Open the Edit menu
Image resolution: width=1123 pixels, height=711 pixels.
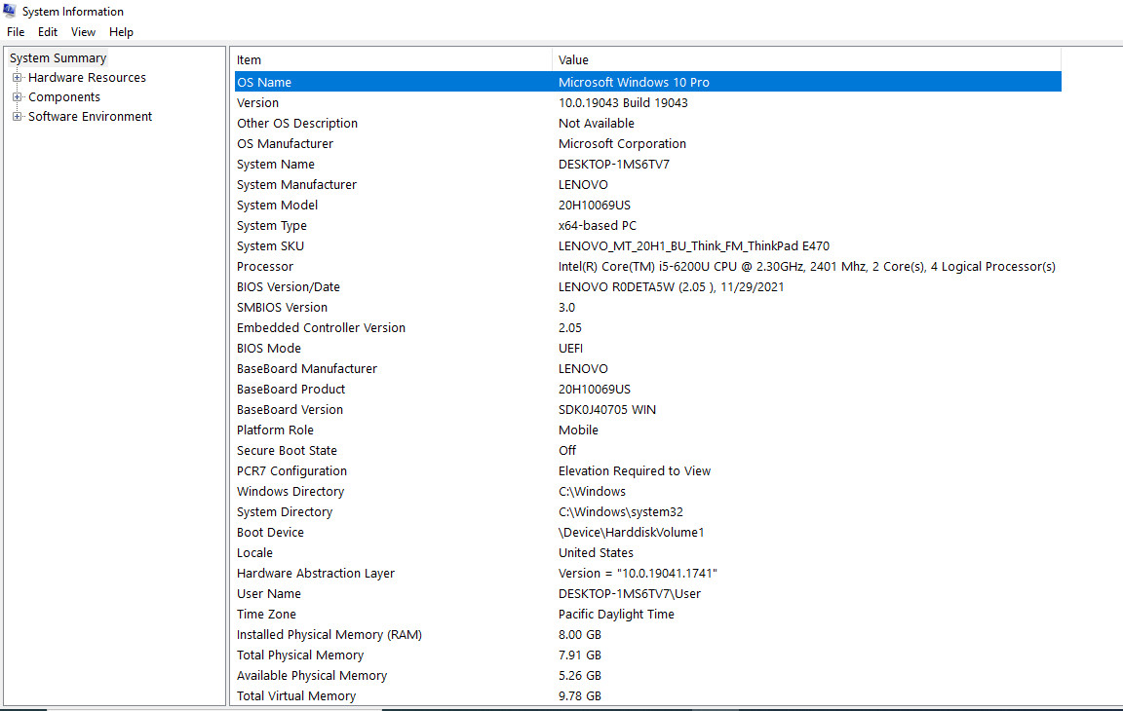click(x=48, y=32)
